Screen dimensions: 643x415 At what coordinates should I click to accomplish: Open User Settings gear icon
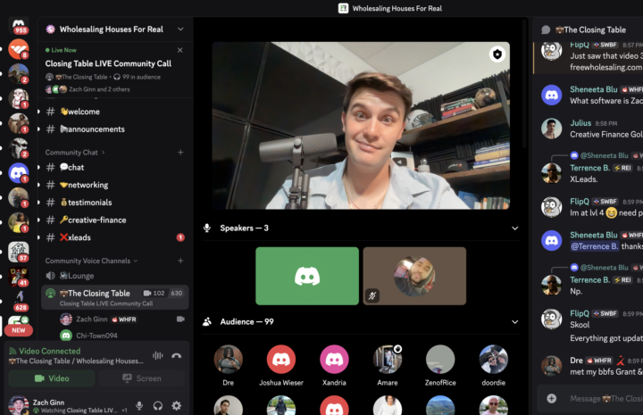(x=176, y=406)
